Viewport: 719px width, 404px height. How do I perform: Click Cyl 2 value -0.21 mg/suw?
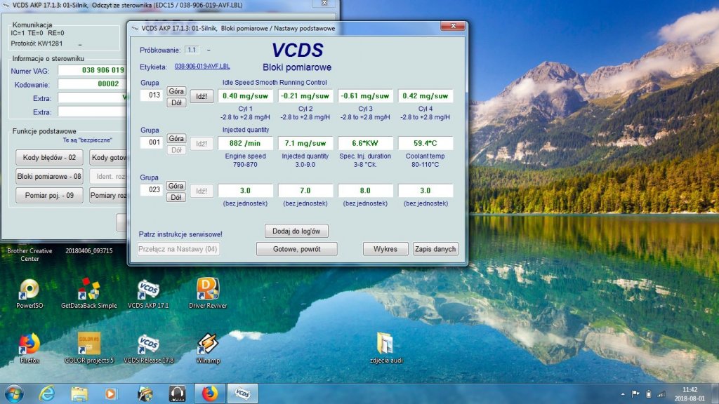point(305,95)
